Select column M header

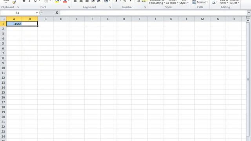(x=202, y=19)
